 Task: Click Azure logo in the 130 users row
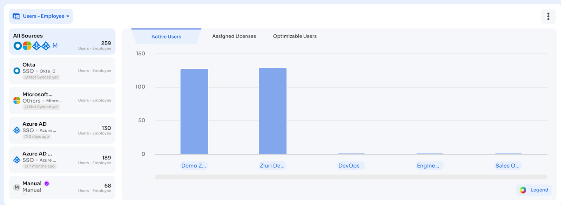coord(16,130)
